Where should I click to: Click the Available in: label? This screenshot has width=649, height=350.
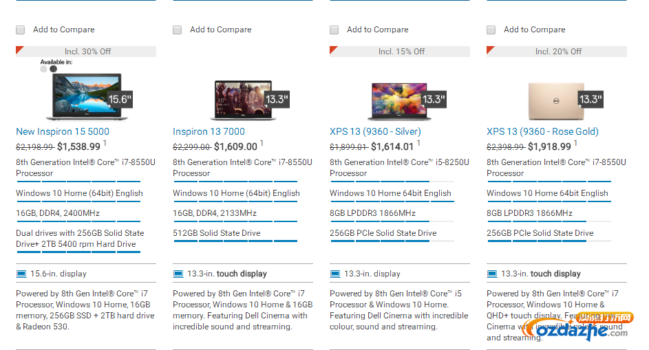(56, 62)
